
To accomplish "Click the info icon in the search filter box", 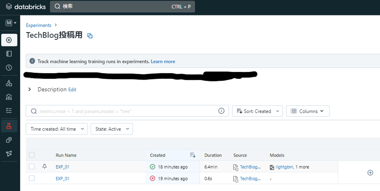I will pos(221,111).
